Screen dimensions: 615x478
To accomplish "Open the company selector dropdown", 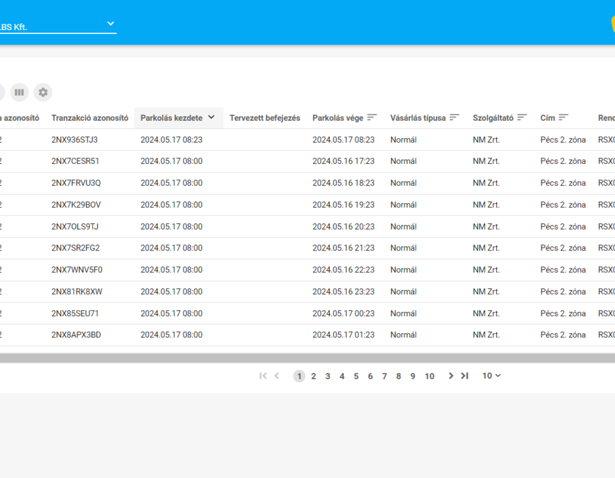I will [x=58, y=26].
